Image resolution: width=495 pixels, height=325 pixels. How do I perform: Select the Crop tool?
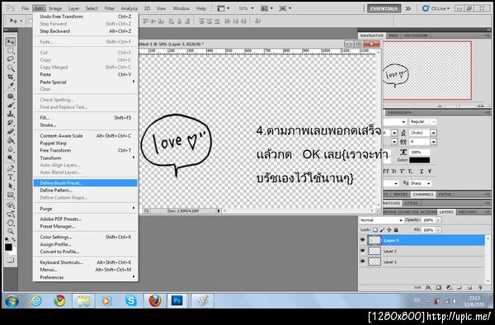pos(11,77)
